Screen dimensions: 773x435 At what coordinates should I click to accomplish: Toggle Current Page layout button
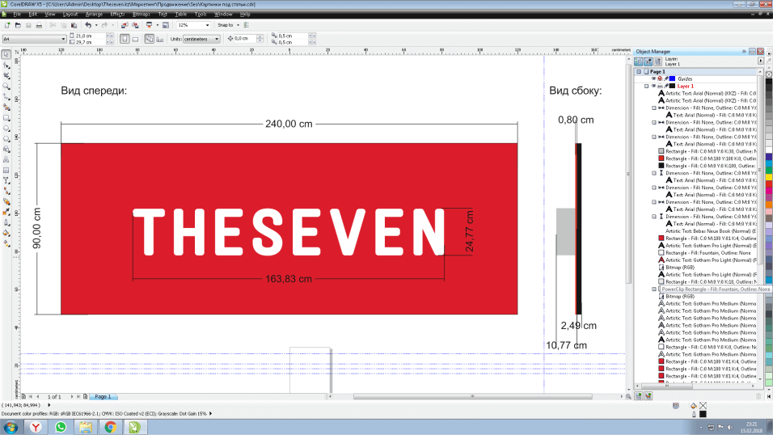click(160, 39)
